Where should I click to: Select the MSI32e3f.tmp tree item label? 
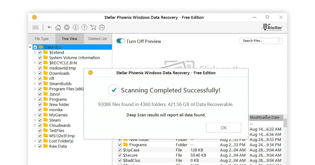click(x=62, y=136)
